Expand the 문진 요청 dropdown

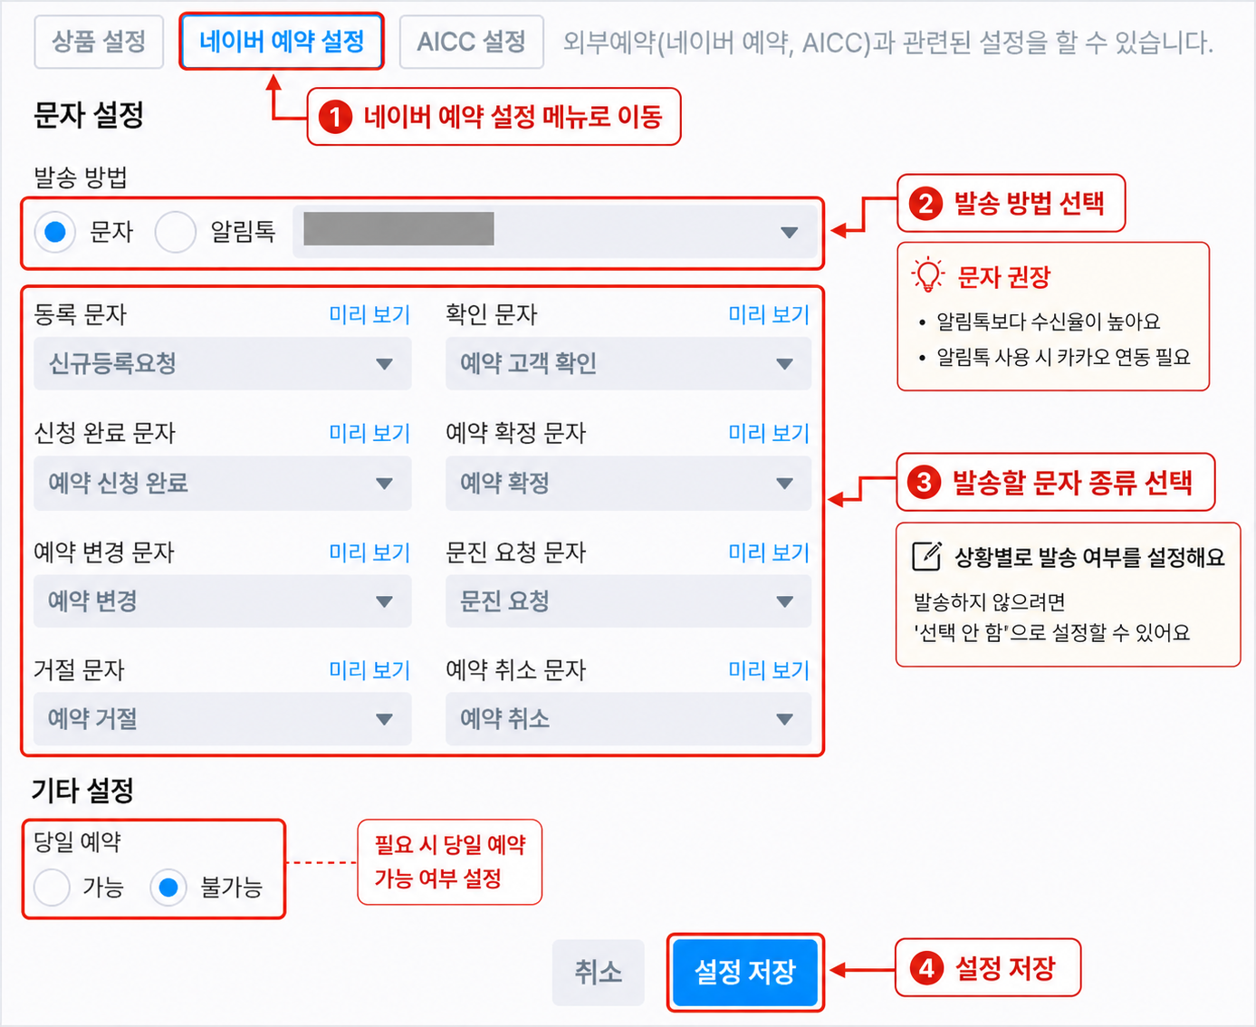coord(628,601)
